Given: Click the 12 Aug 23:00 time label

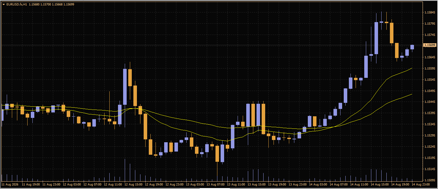Looking at the screenshot, I should point(174,185).
